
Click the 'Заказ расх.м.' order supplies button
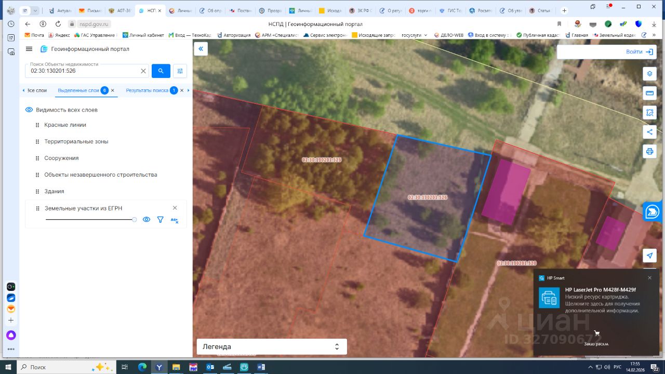pos(596,339)
